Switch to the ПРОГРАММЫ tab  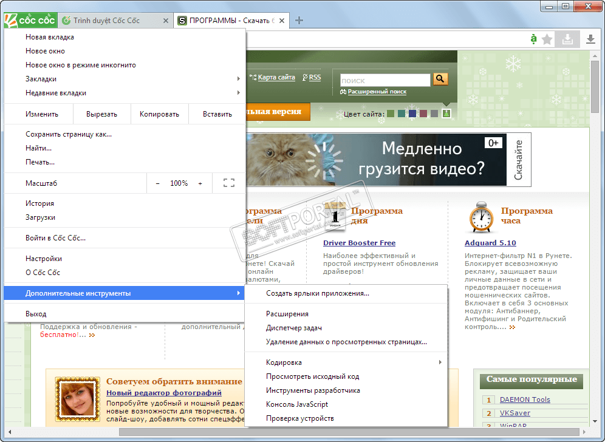(231, 21)
